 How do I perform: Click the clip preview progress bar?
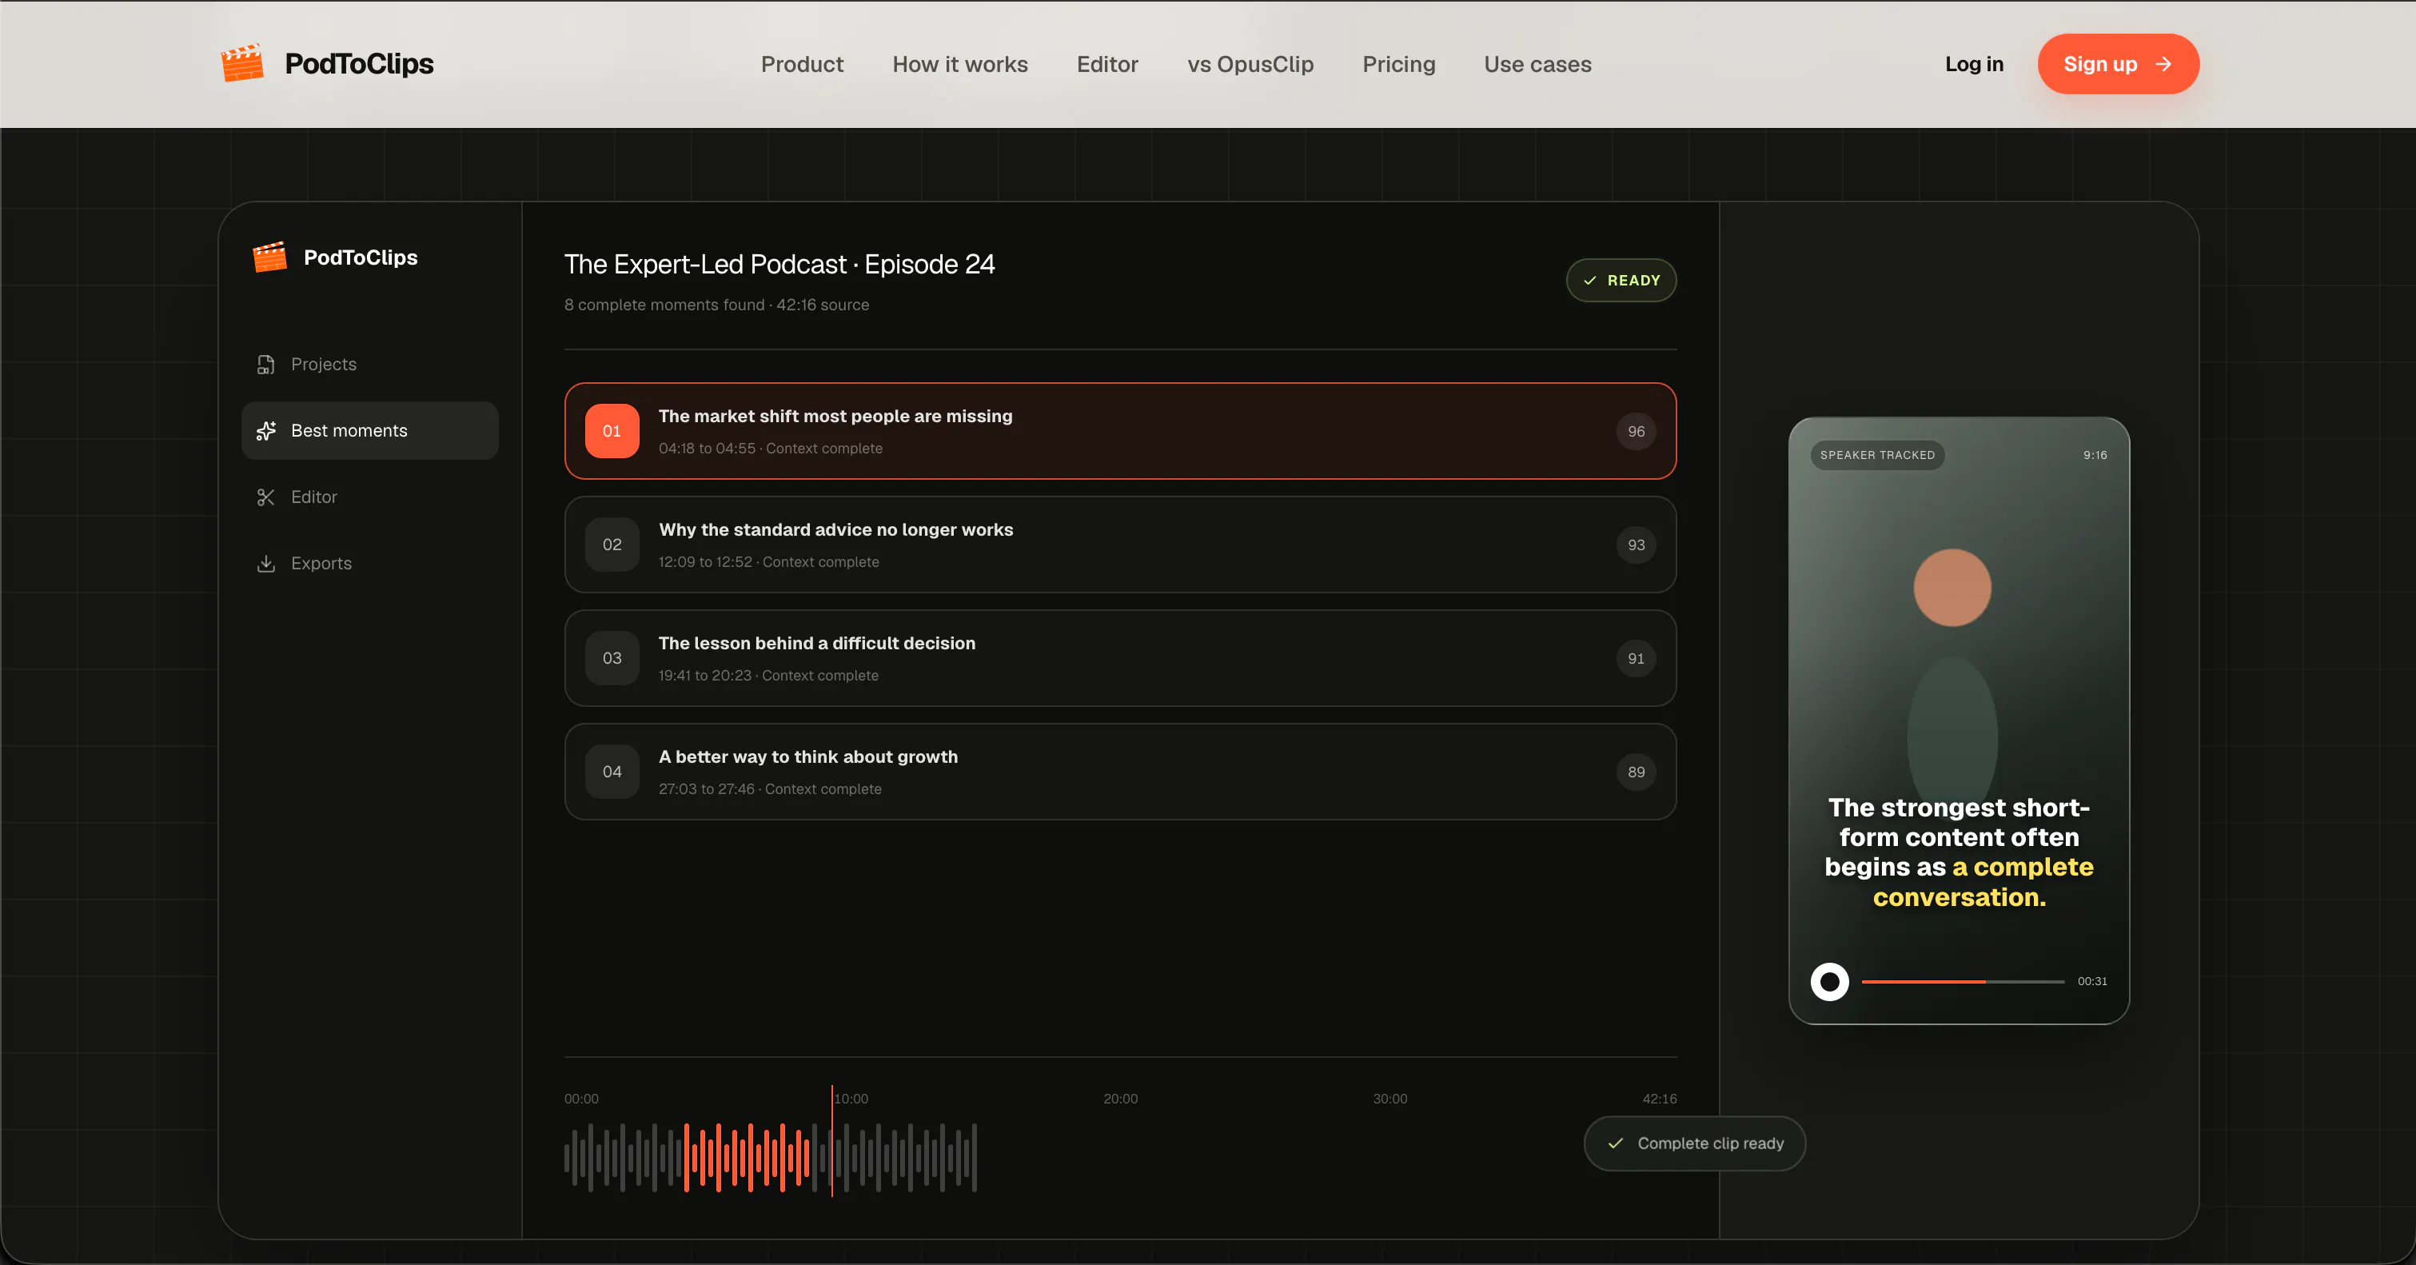(1962, 981)
